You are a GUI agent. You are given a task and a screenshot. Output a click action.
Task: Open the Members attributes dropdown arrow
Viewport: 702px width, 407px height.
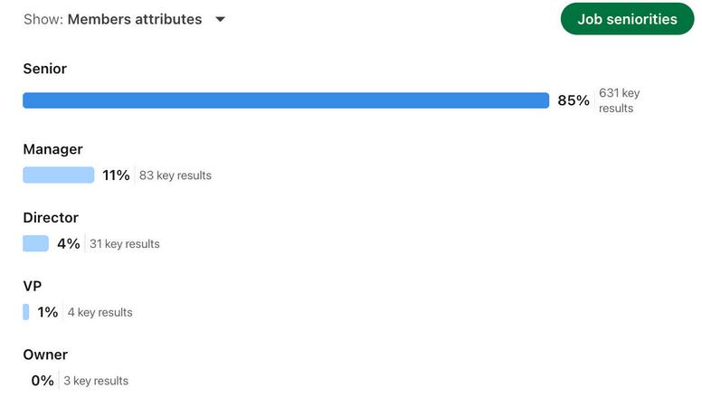tap(220, 19)
